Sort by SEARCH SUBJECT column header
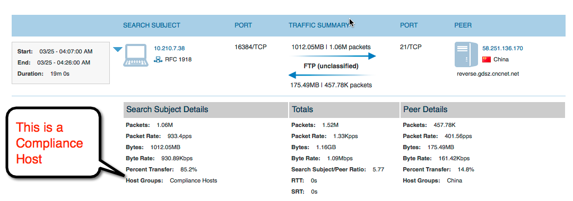Screen dimensions: 573x201 click(x=152, y=25)
